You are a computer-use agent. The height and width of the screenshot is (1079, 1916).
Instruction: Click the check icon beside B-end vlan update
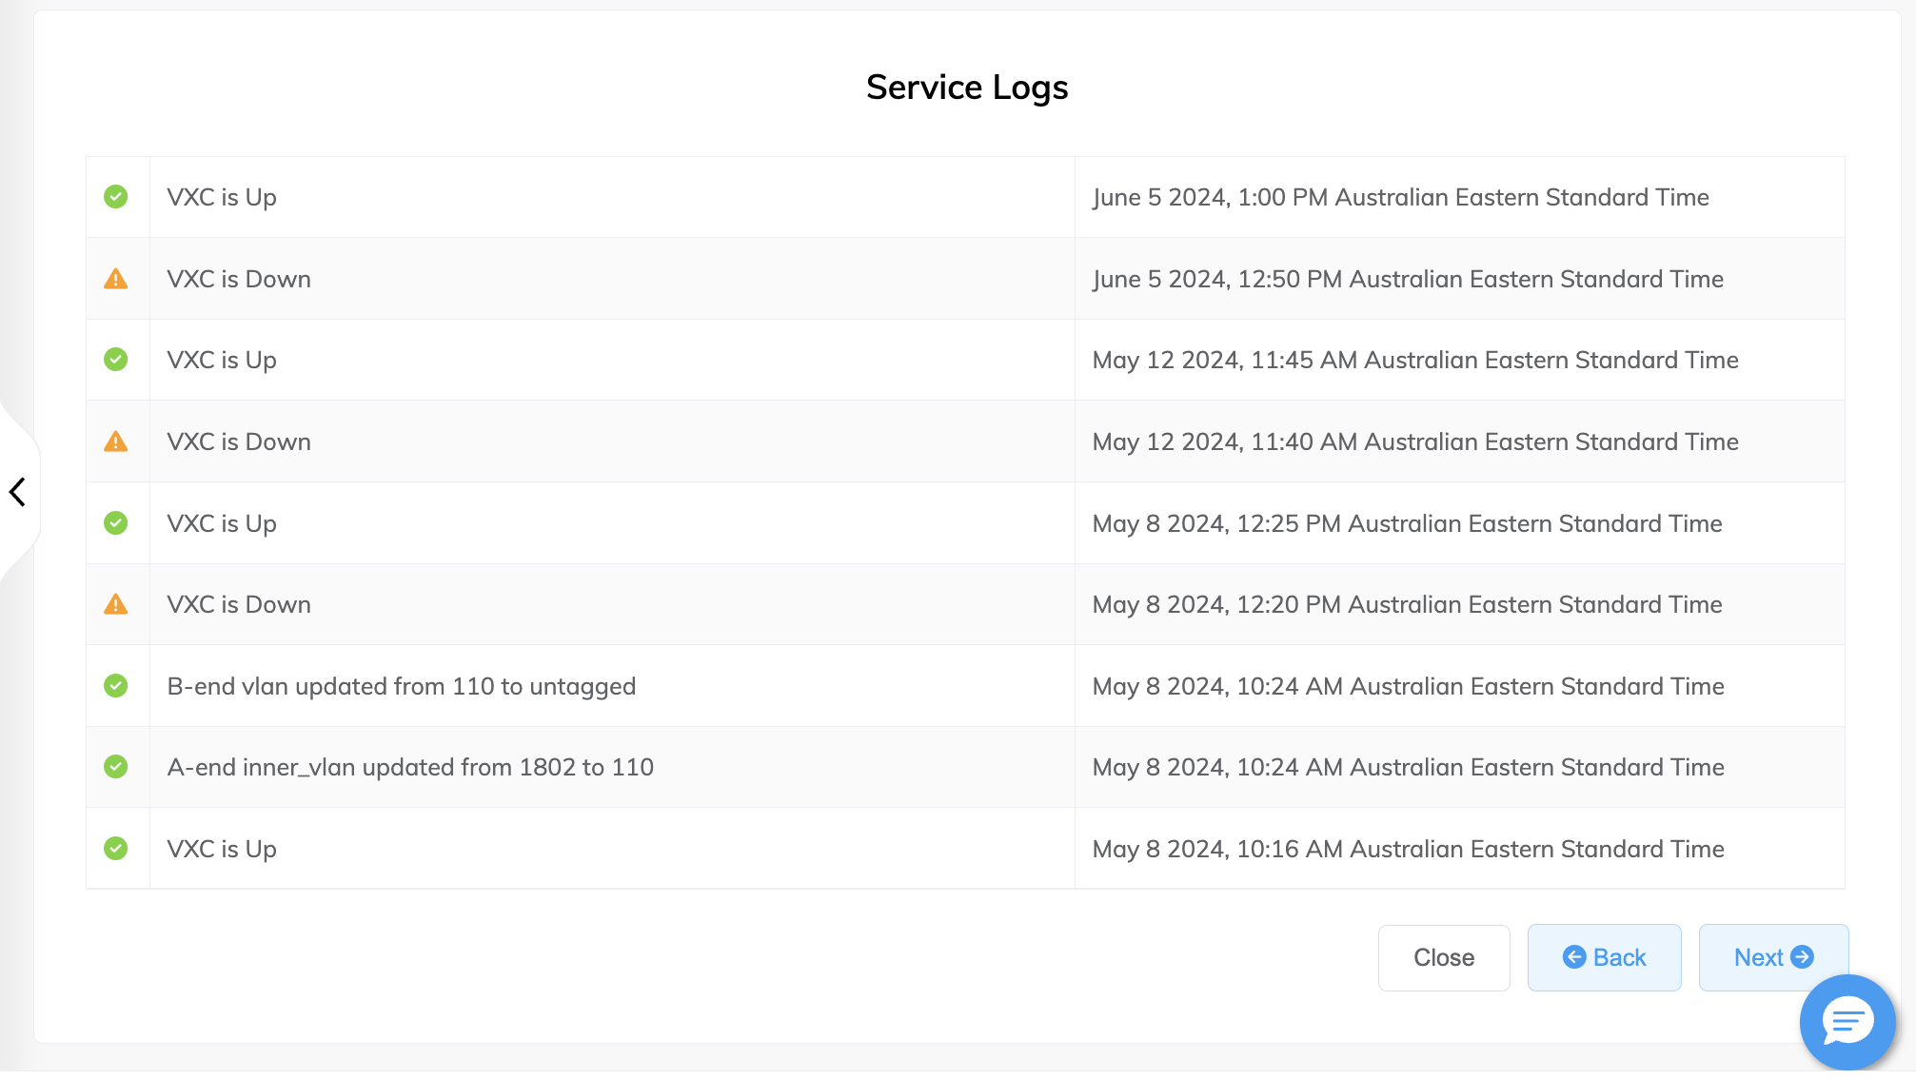click(116, 685)
